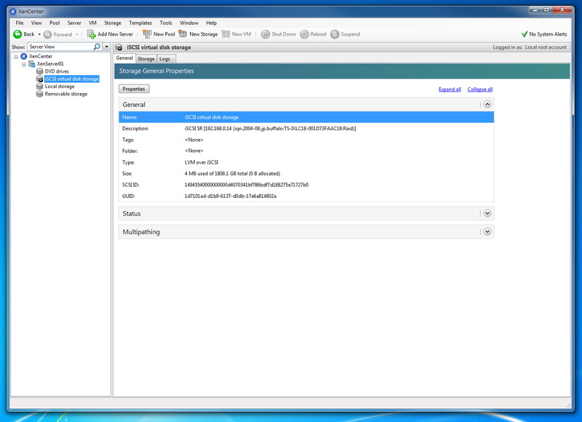Open the File menu

click(20, 23)
